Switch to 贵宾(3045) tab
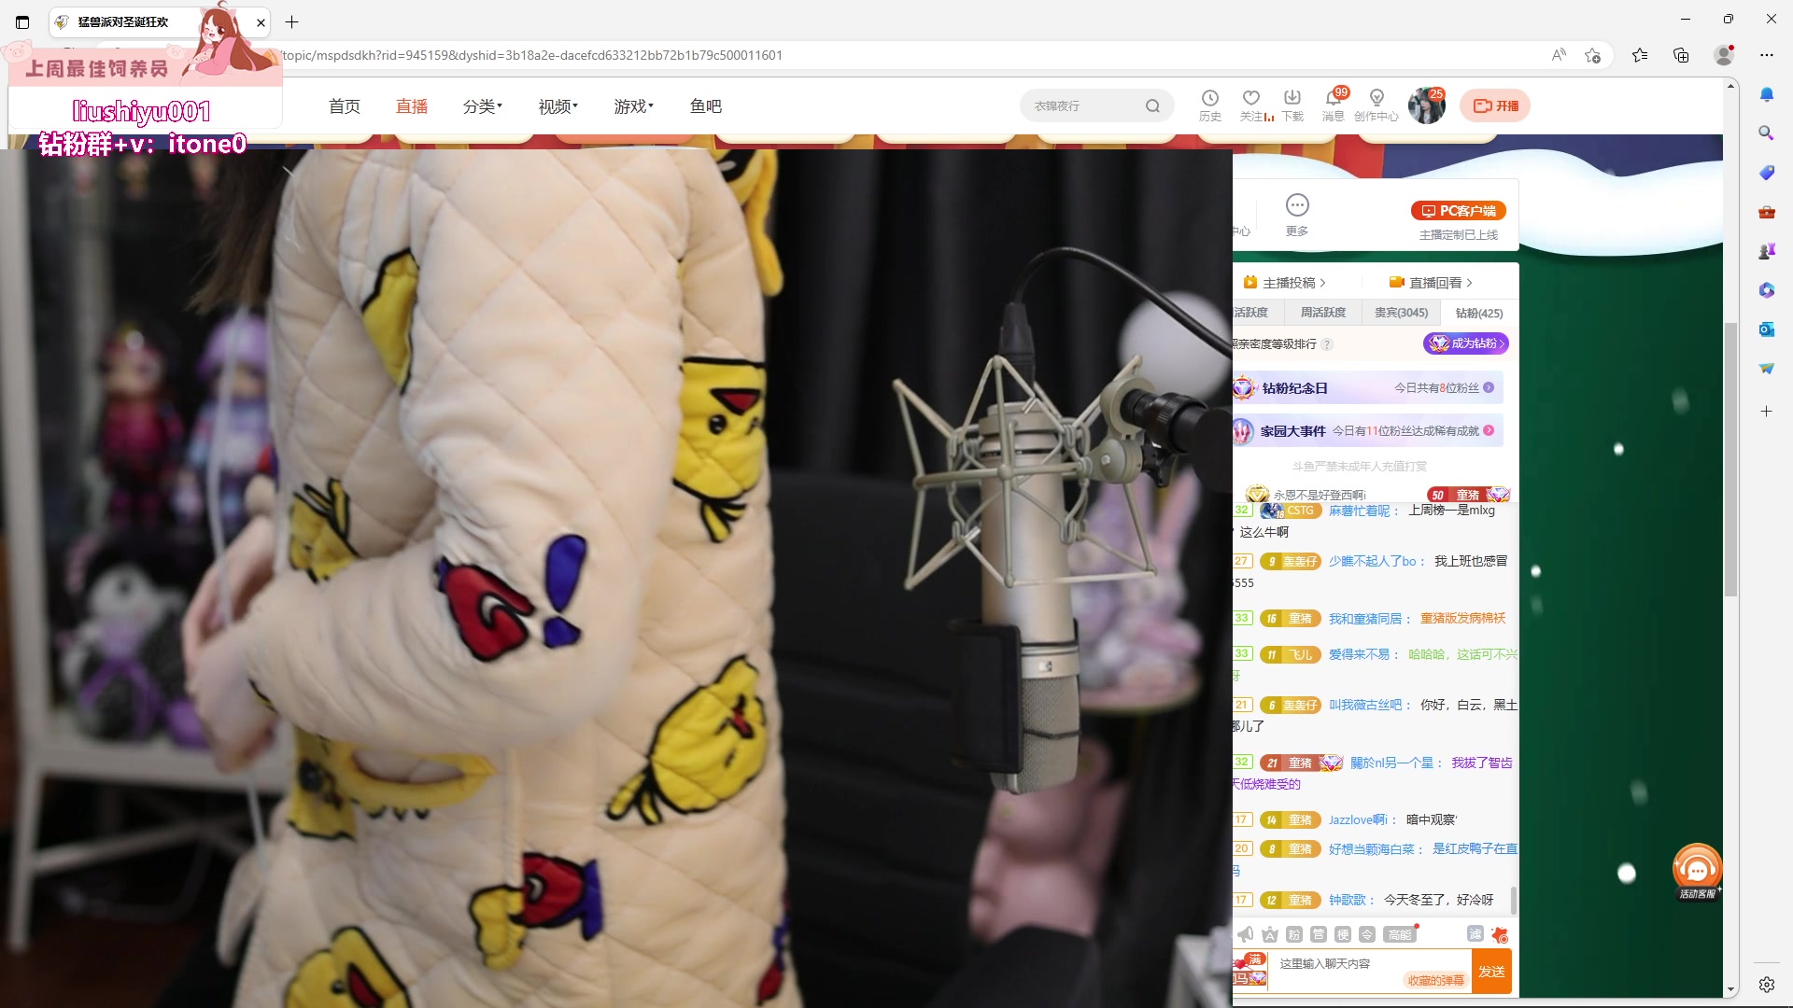Viewport: 1793px width, 1008px height. 1401,313
